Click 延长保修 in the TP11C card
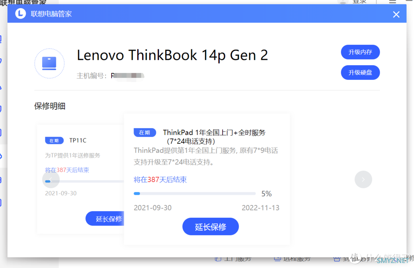414x268 pixels. coord(105,219)
